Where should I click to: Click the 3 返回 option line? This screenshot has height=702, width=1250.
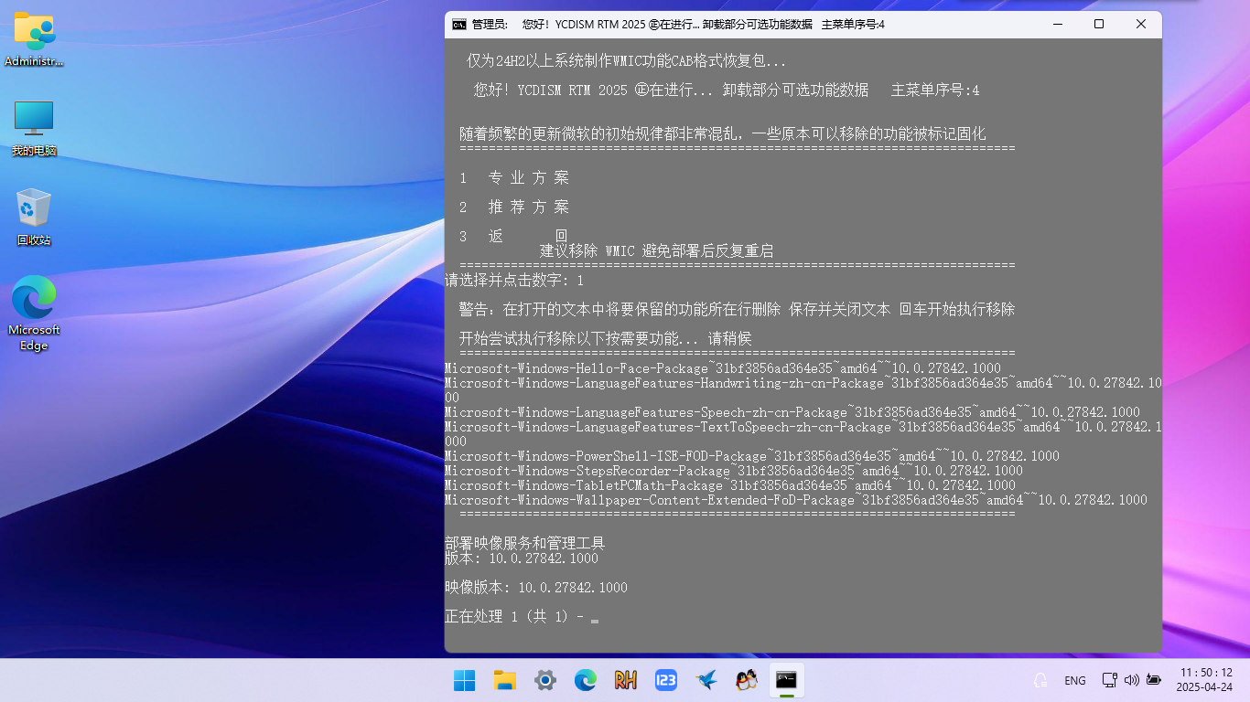514,236
